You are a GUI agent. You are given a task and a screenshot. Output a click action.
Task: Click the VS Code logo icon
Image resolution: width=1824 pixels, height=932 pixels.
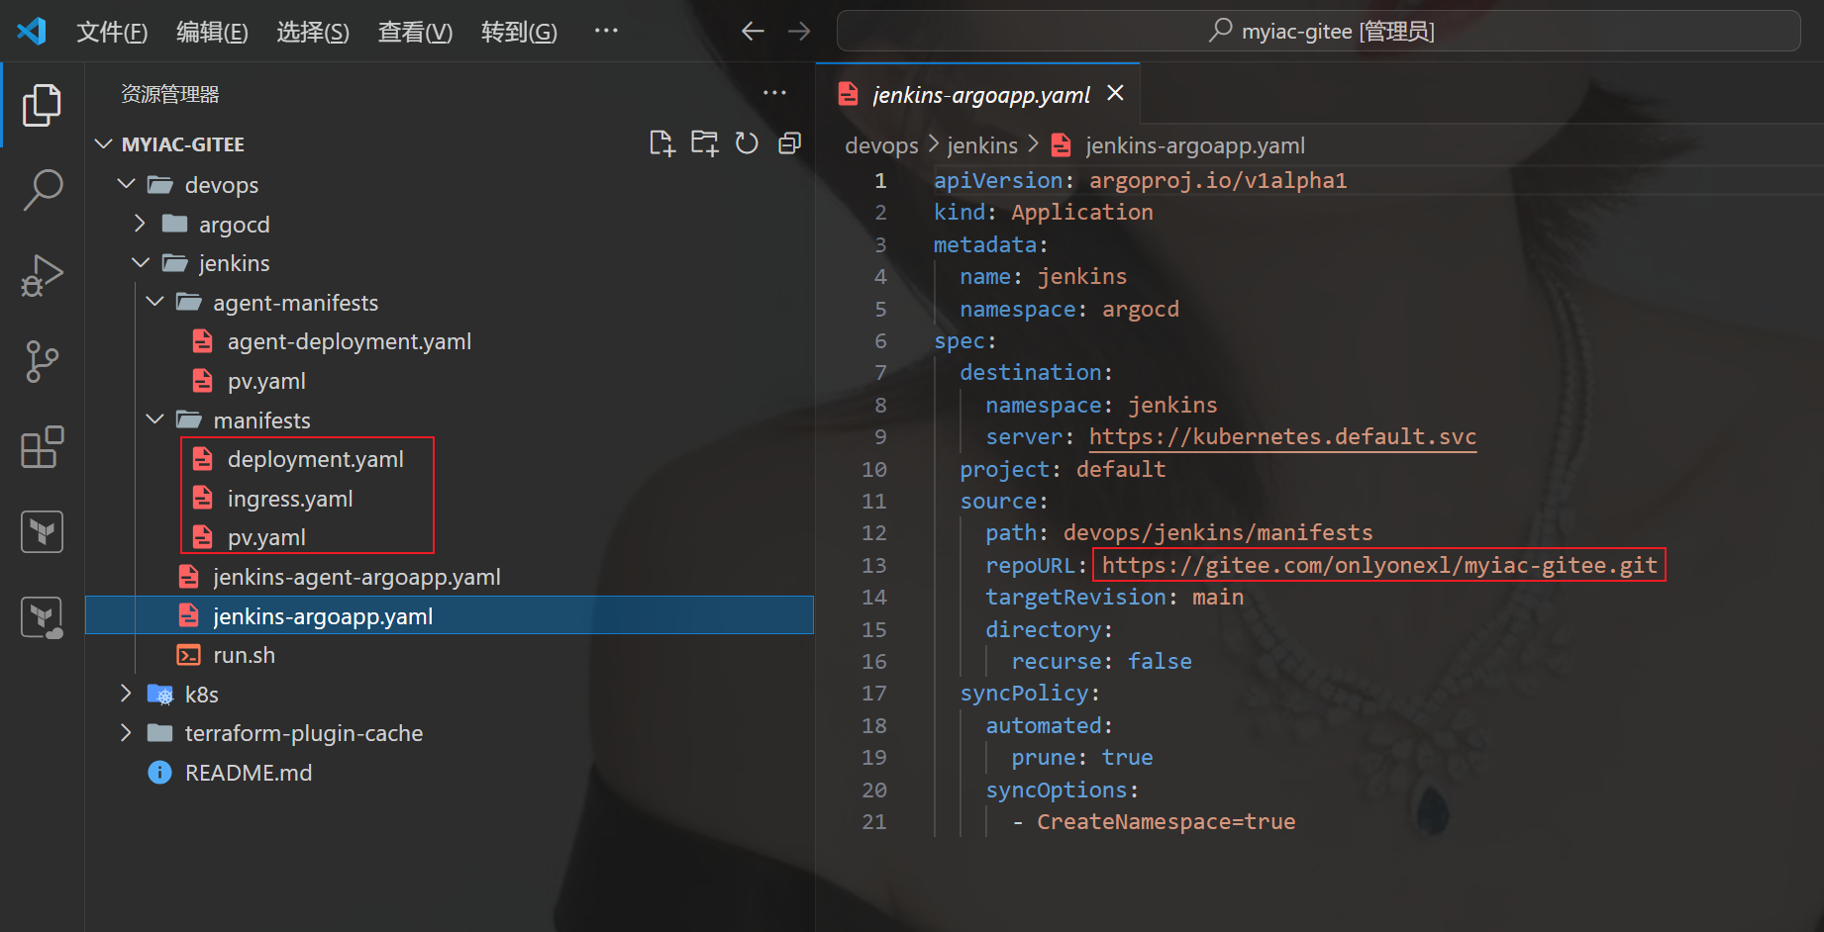(x=32, y=32)
